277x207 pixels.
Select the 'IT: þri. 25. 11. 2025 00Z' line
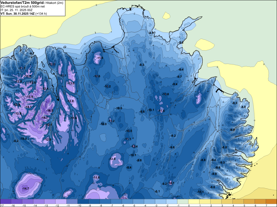[x=17, y=10]
